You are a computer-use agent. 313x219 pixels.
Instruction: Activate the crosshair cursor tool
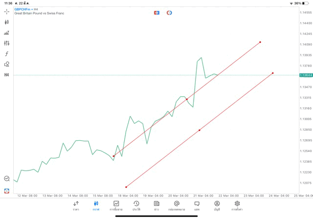[6, 11]
